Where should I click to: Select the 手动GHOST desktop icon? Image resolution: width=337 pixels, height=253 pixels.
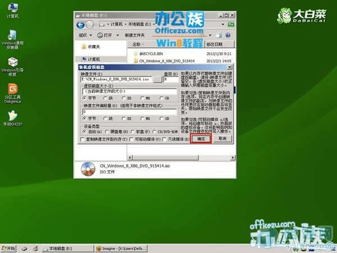coord(12,118)
